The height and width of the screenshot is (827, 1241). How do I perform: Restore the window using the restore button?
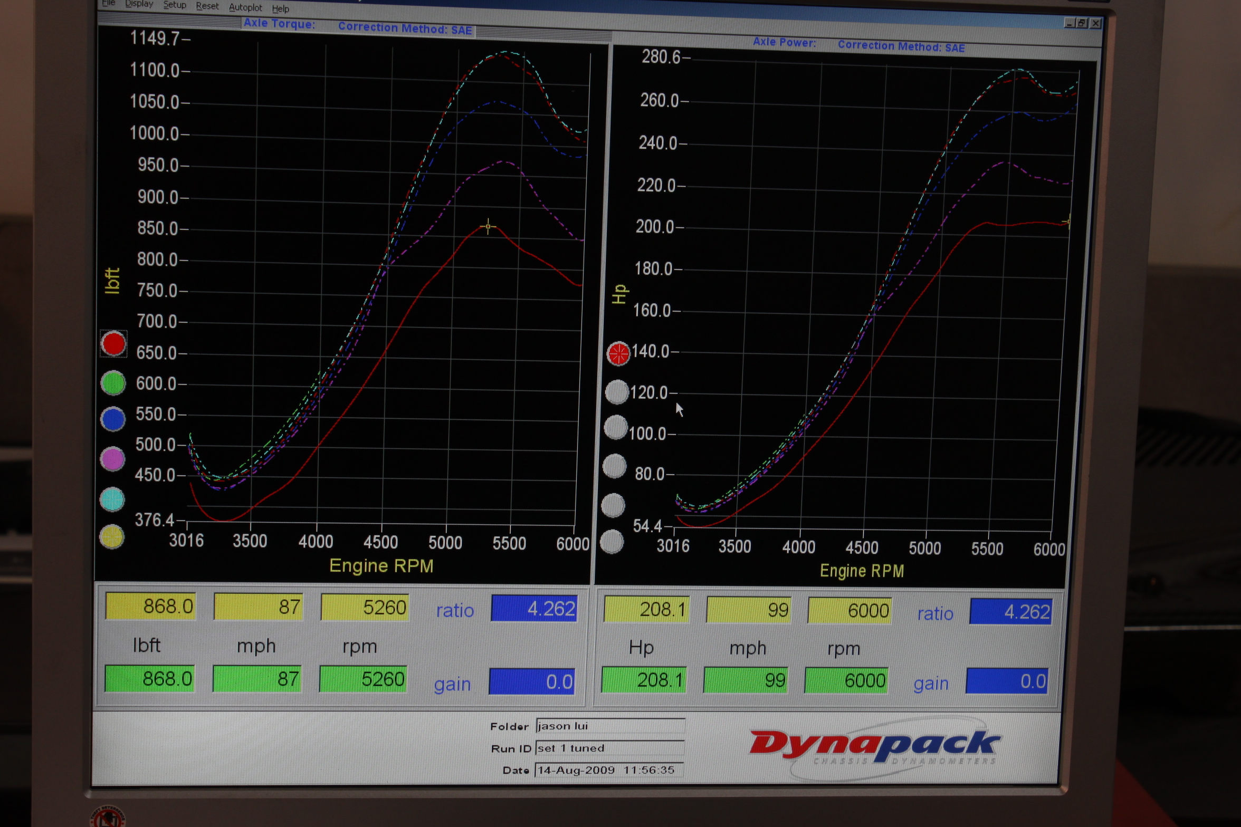(x=1082, y=23)
